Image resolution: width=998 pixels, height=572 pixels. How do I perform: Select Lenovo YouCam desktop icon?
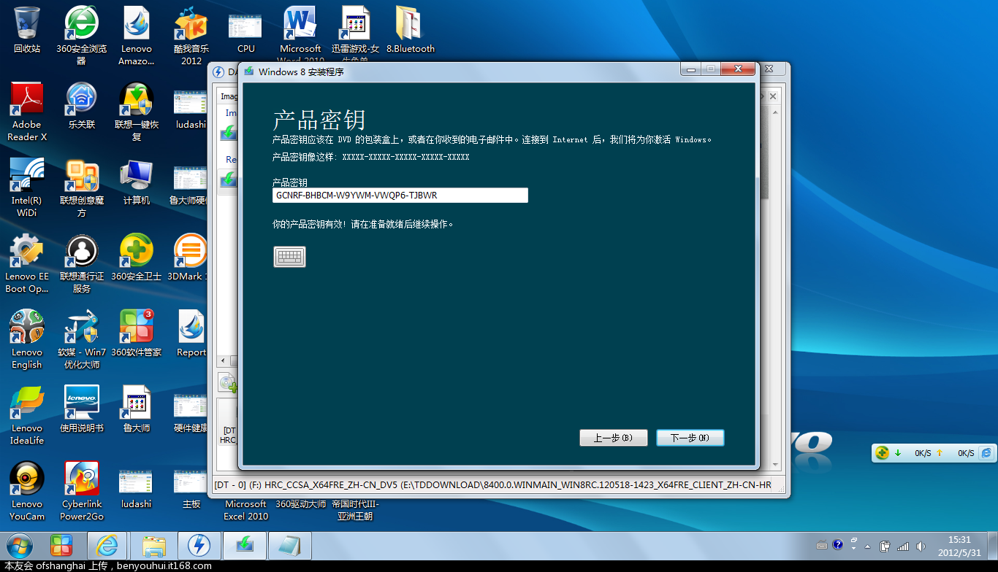[x=27, y=491]
